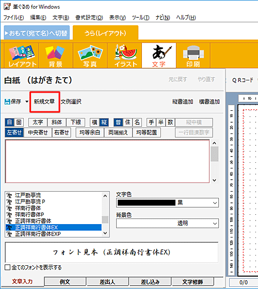Click font list scroll down arrow
This screenshot has width=258, height=289.
click(105, 233)
